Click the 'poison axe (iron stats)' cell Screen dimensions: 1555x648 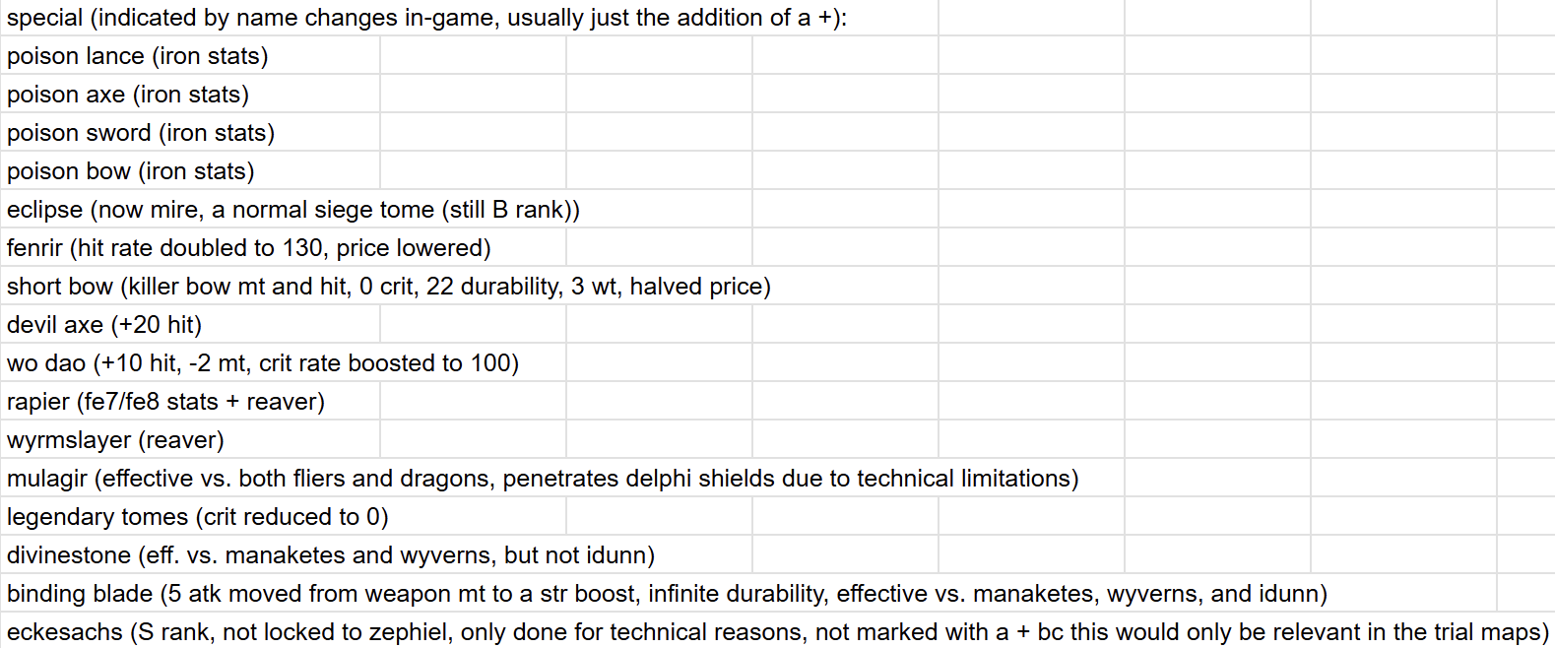click(x=128, y=95)
